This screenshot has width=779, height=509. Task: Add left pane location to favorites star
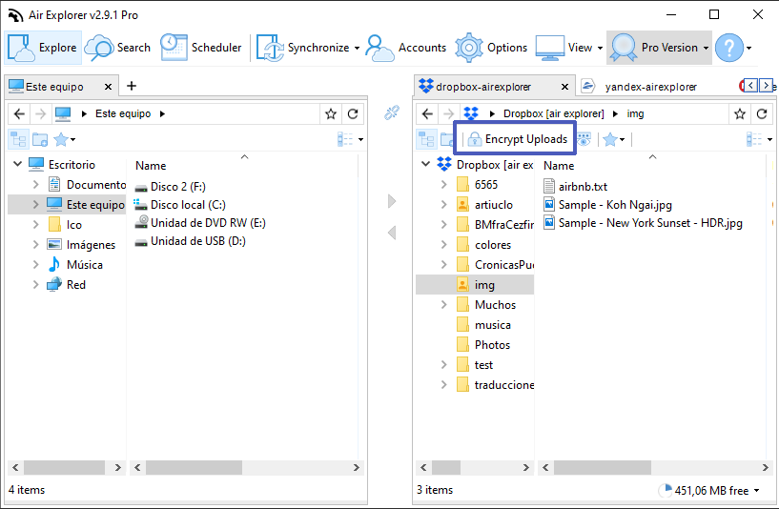point(331,113)
